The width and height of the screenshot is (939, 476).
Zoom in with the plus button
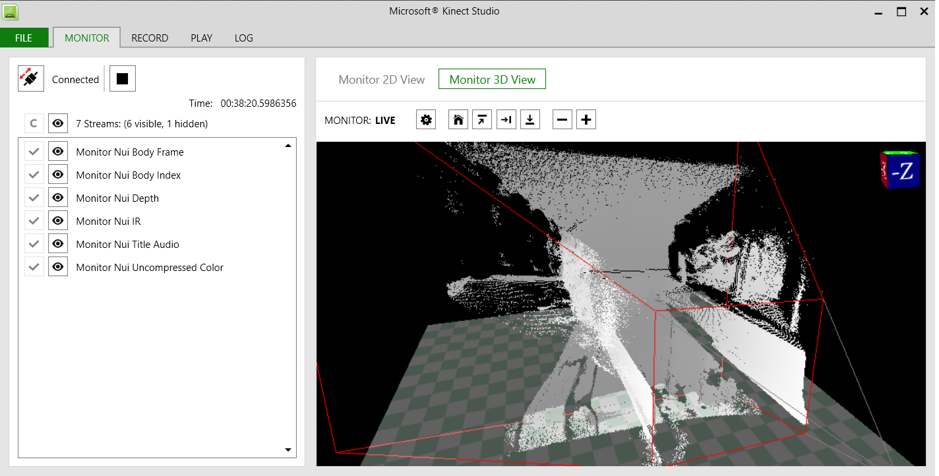(586, 120)
